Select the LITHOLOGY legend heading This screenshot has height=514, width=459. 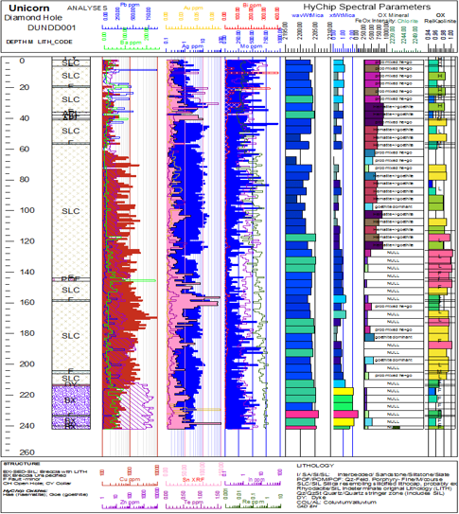pos(315,466)
